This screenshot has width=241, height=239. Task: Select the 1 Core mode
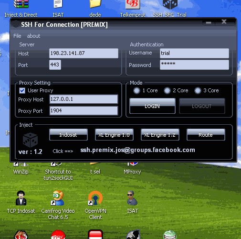pos(136,91)
